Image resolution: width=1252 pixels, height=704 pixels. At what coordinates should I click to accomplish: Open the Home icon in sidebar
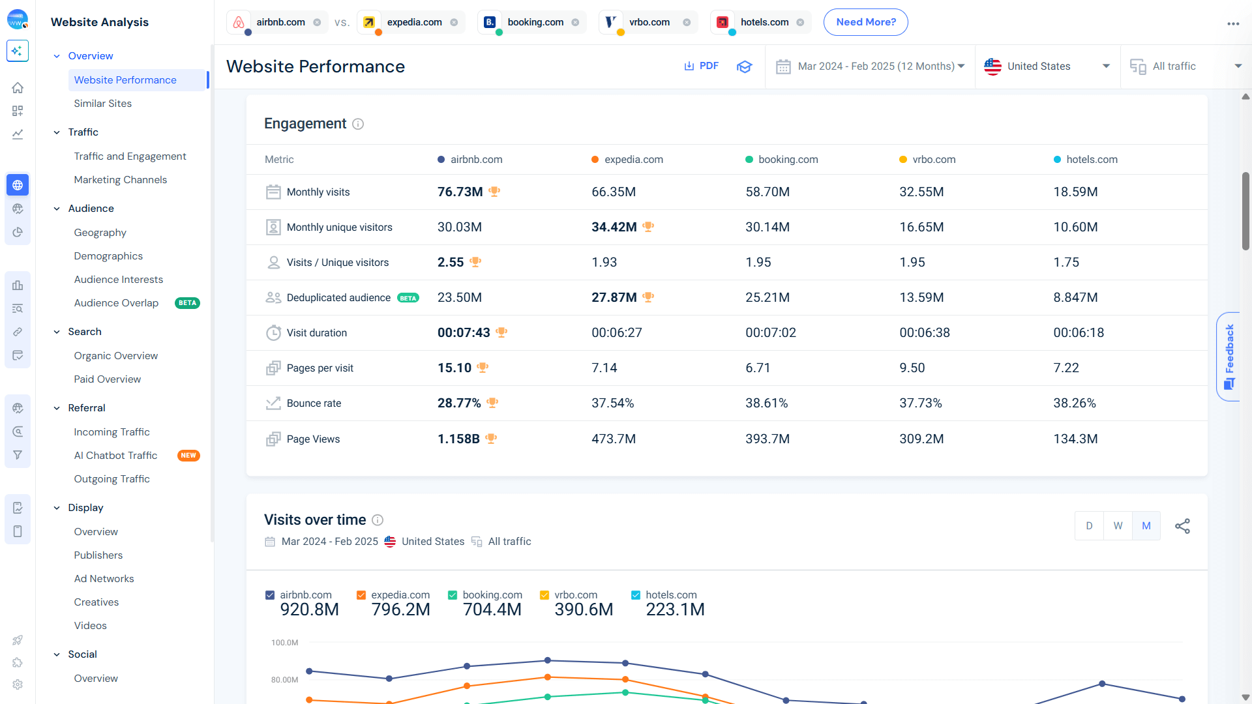18,87
